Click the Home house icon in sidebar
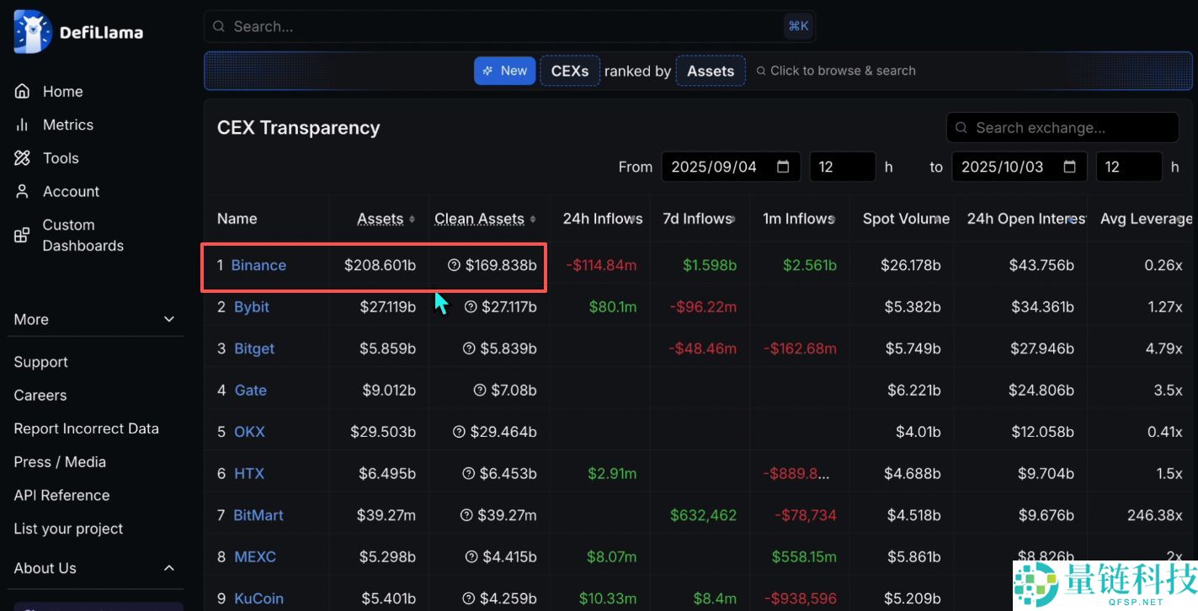 pos(23,92)
